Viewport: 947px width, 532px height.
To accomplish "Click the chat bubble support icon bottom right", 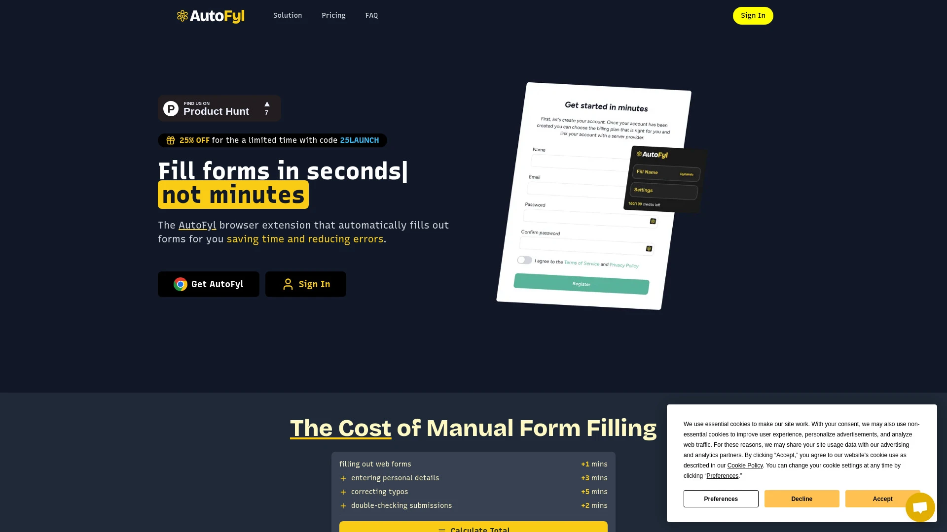I will click(x=920, y=507).
